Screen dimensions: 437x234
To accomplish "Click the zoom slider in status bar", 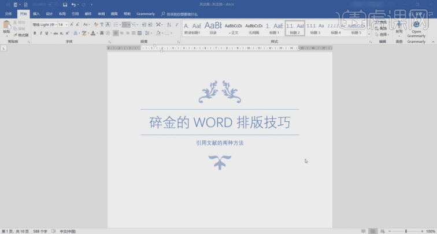I will pyautogui.click(x=406, y=231).
